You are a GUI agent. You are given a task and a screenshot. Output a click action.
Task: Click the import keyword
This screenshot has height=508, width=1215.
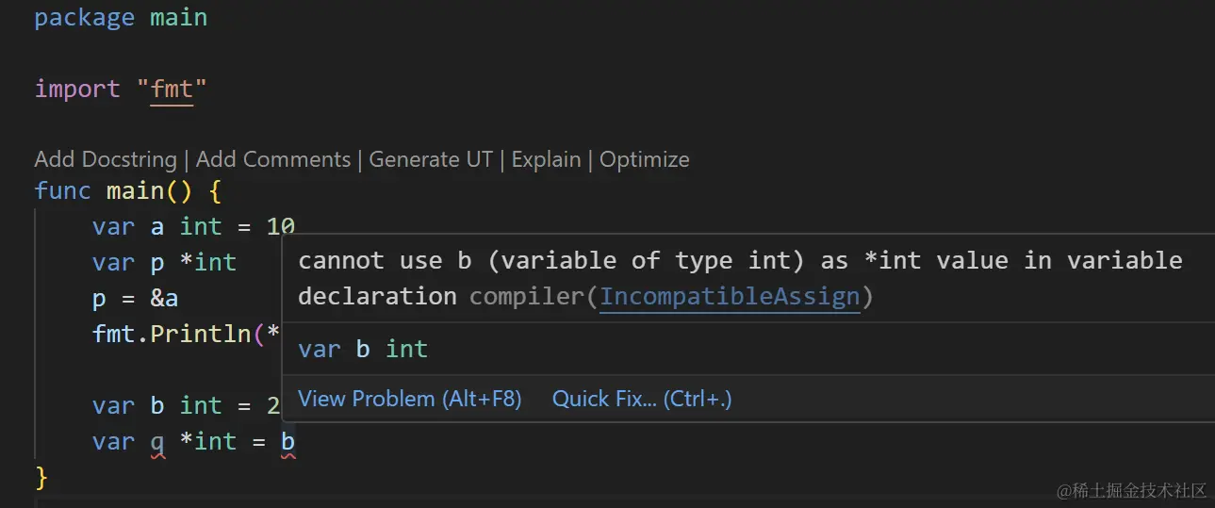tap(77, 90)
